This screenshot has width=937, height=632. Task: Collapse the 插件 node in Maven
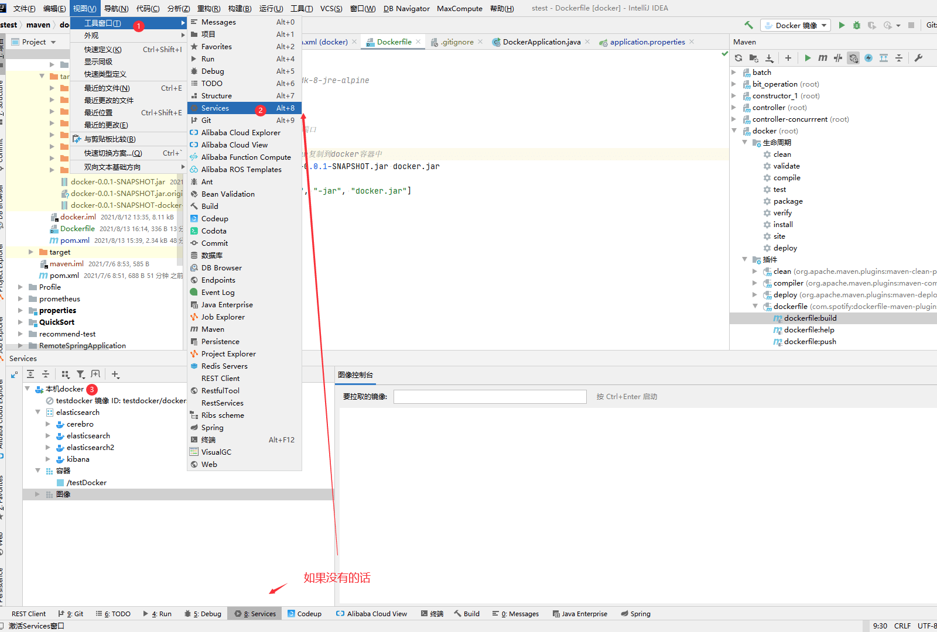click(745, 259)
